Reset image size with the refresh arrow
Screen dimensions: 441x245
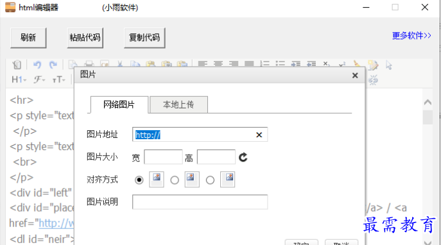tap(243, 157)
